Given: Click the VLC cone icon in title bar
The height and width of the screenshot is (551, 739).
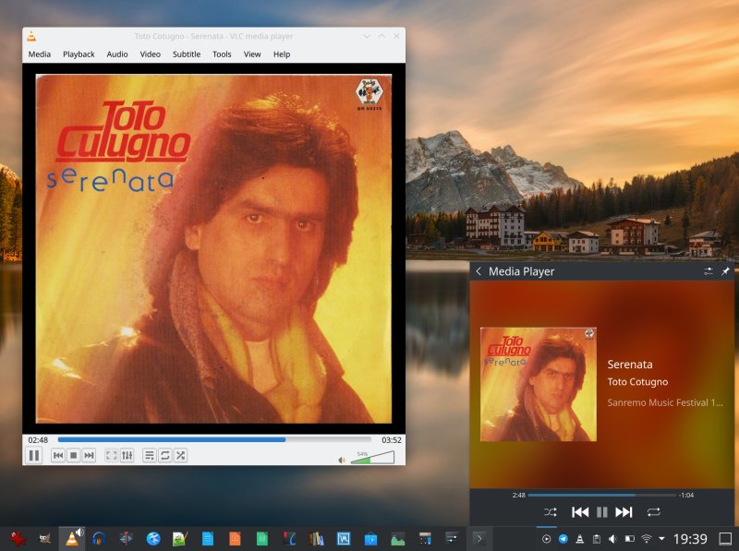Looking at the screenshot, I should [31, 36].
